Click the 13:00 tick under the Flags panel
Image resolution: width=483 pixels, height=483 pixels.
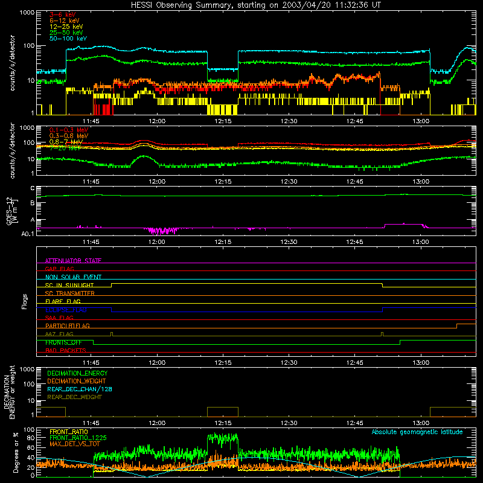pos(421,363)
